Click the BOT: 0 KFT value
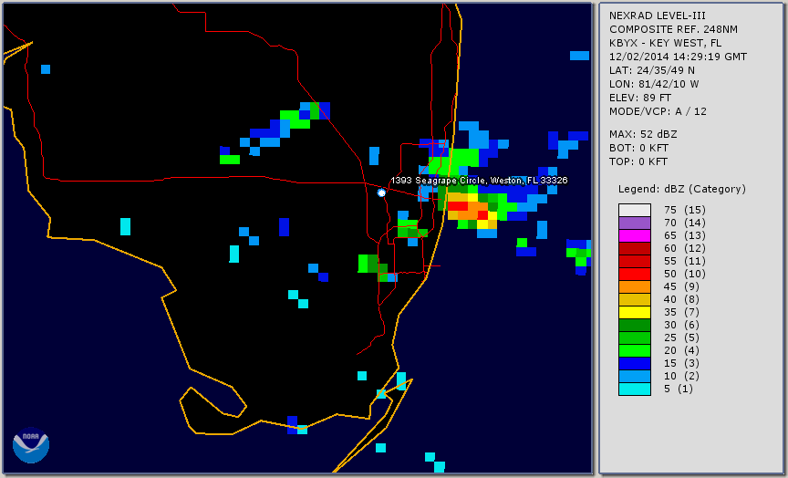Image resolution: width=788 pixels, height=478 pixels. (638, 148)
